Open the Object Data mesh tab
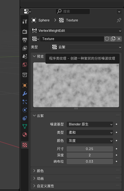The image size is (124, 191). pyautogui.click(x=25, y=126)
